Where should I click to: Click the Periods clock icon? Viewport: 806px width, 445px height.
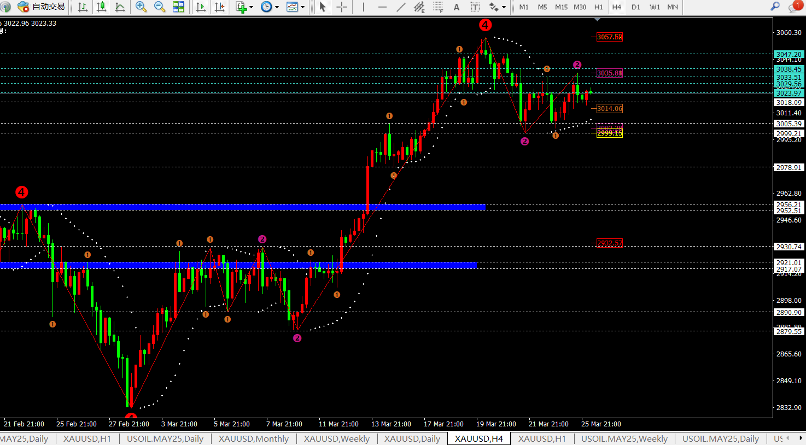click(266, 7)
